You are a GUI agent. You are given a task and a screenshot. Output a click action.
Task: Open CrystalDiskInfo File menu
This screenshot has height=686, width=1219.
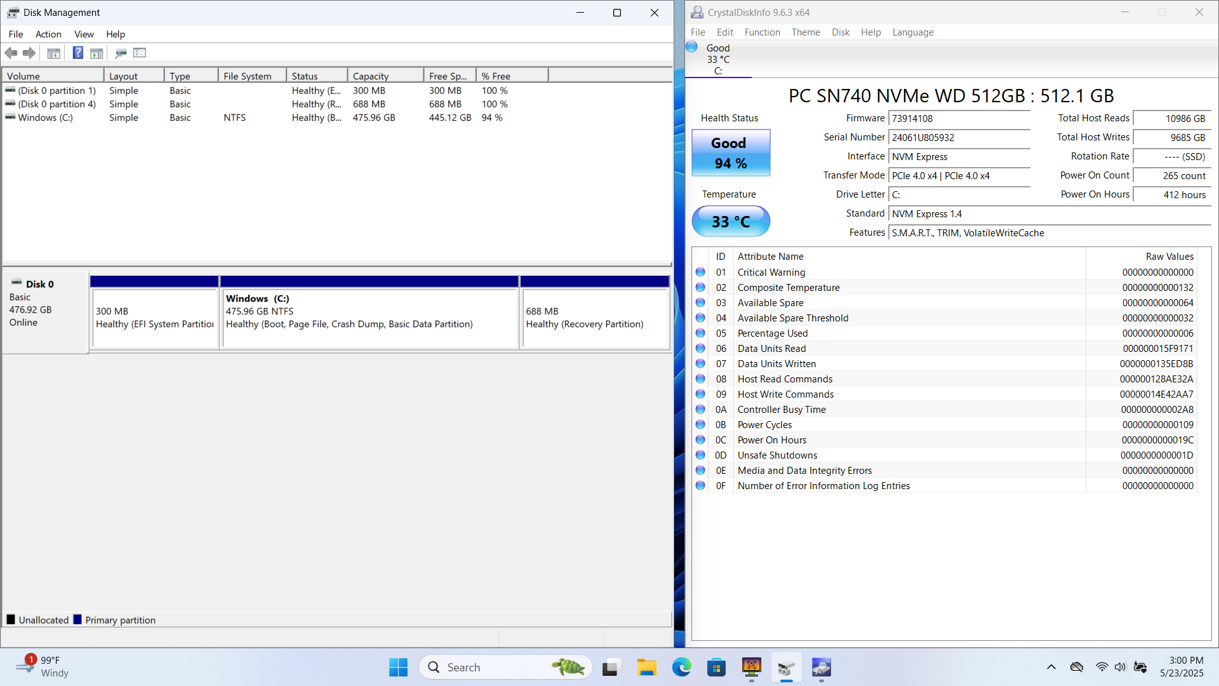698,32
